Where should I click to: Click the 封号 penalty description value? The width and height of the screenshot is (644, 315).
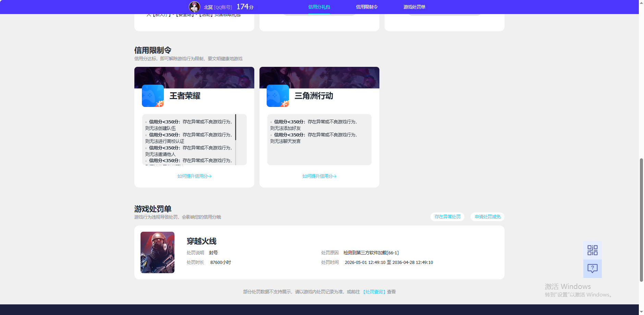point(214,253)
